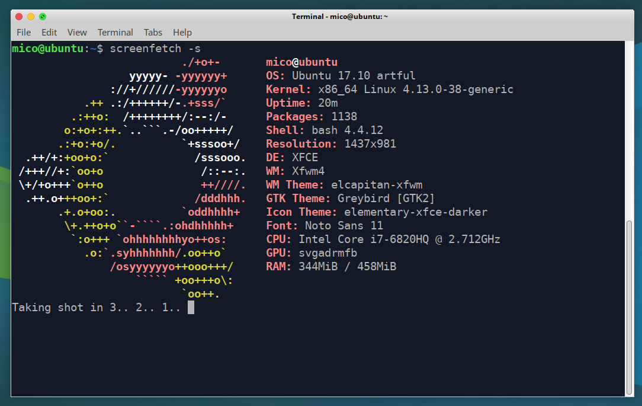Maximize the terminal with the green button
This screenshot has height=406, width=642.
point(43,17)
